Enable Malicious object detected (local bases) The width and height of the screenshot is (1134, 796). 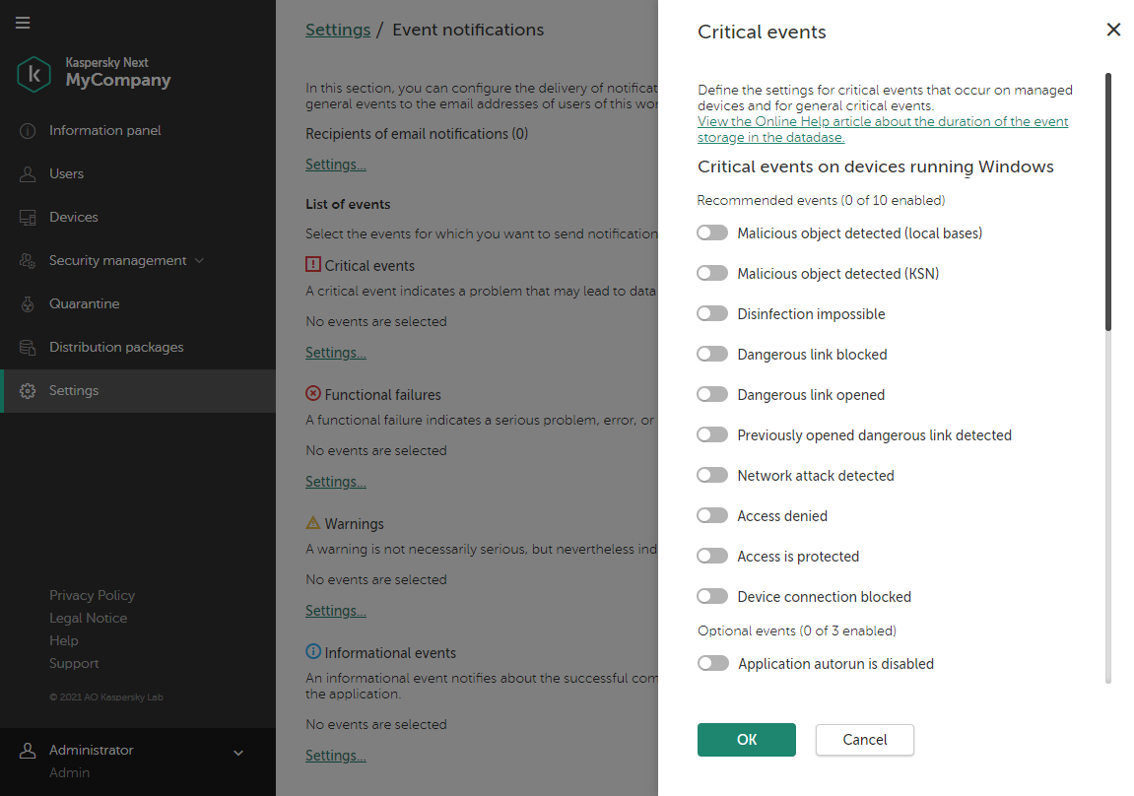712,232
